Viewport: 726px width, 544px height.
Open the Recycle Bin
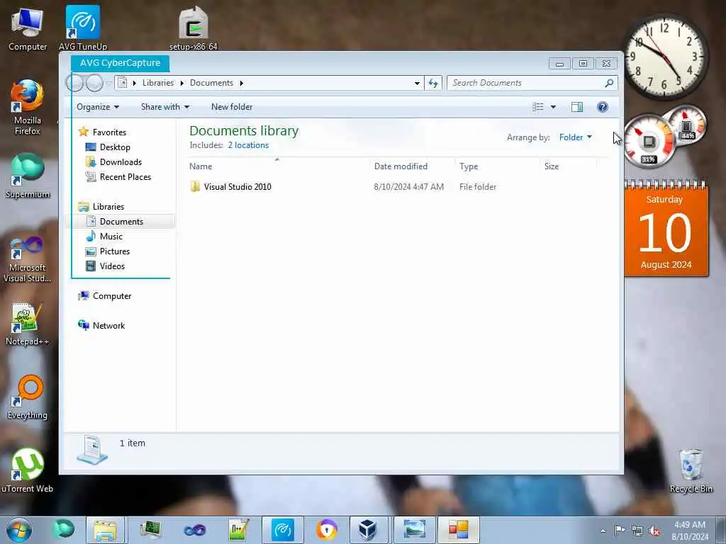pyautogui.click(x=691, y=471)
